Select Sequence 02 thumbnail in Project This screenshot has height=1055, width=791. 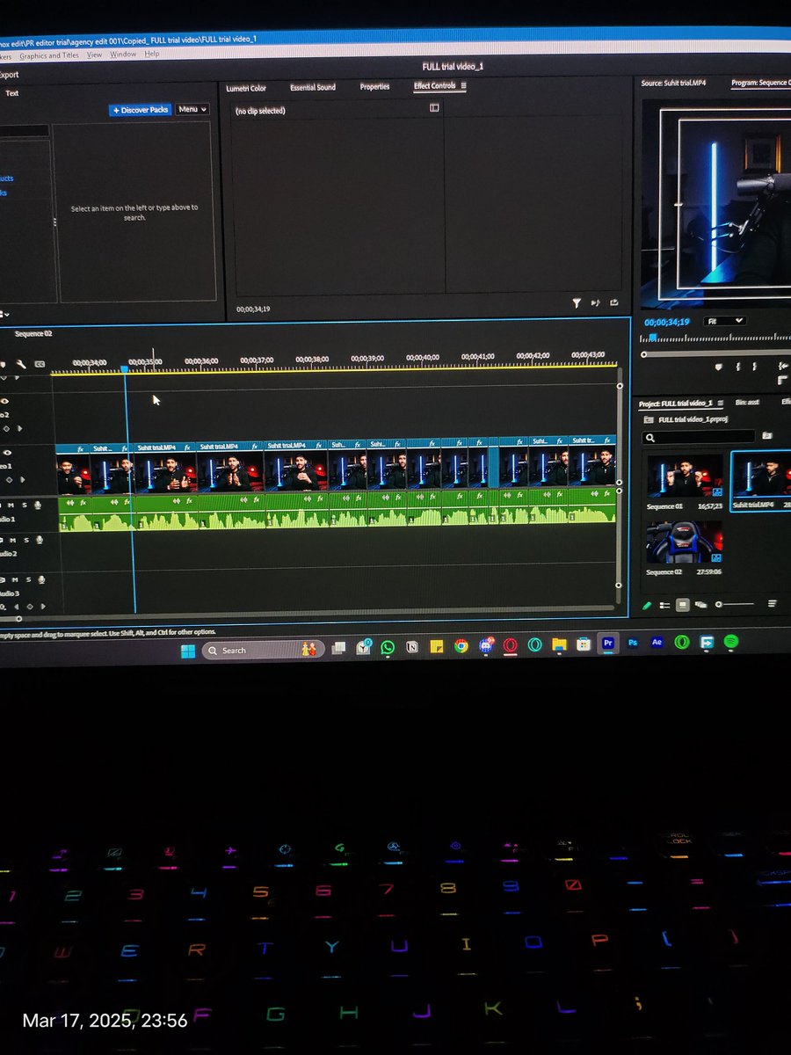pos(685,542)
